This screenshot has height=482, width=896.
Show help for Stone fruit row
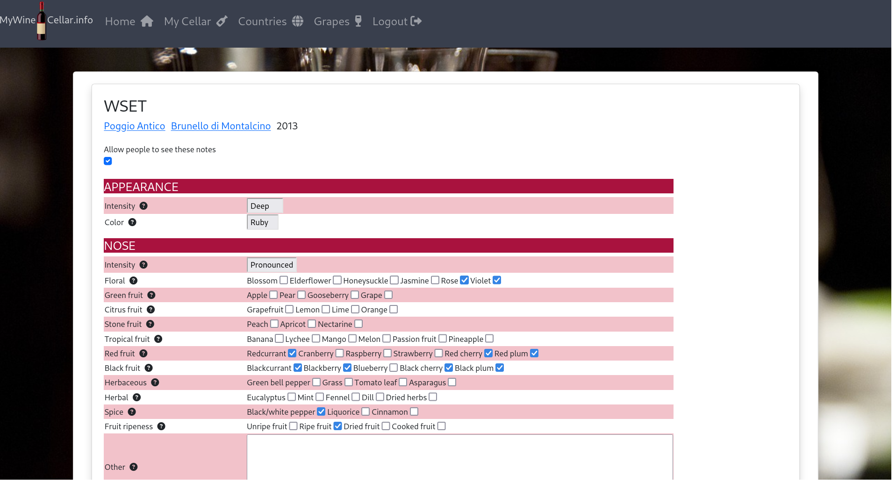(150, 325)
